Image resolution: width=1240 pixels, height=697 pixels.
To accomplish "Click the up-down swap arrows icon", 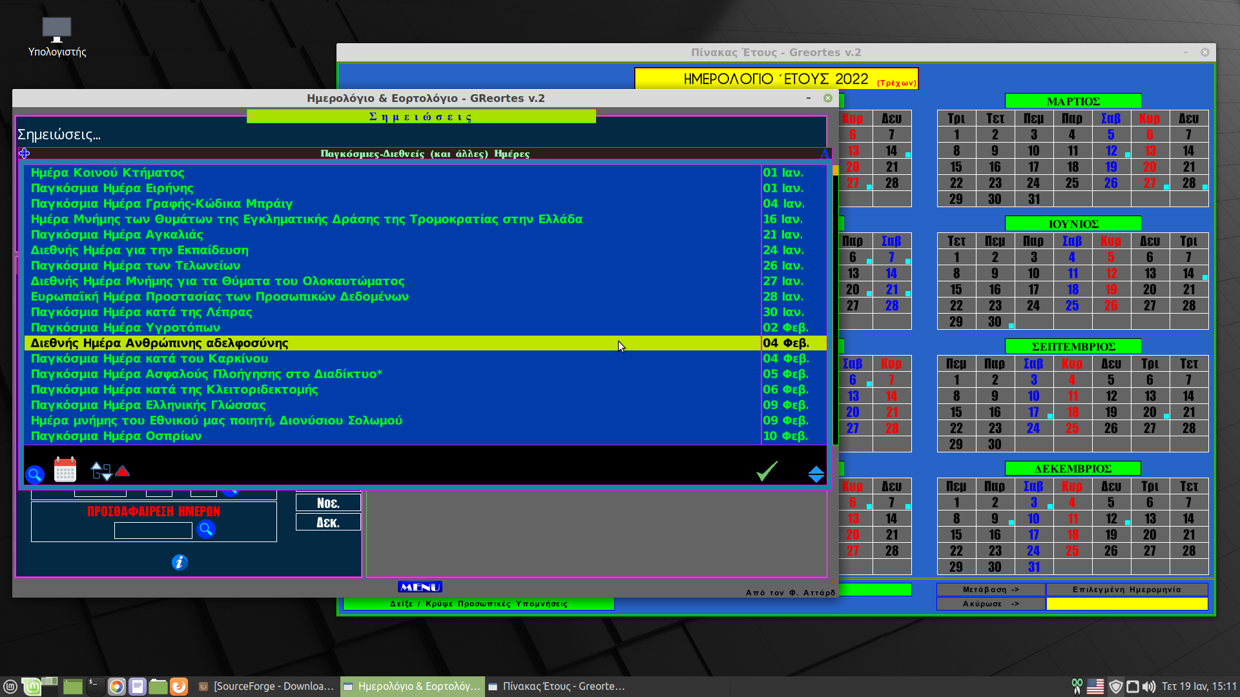I will point(101,472).
